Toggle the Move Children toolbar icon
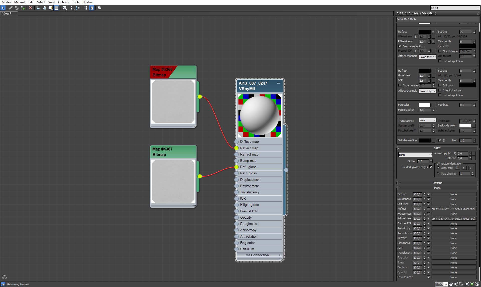This screenshot has height=287, width=481. (38, 8)
